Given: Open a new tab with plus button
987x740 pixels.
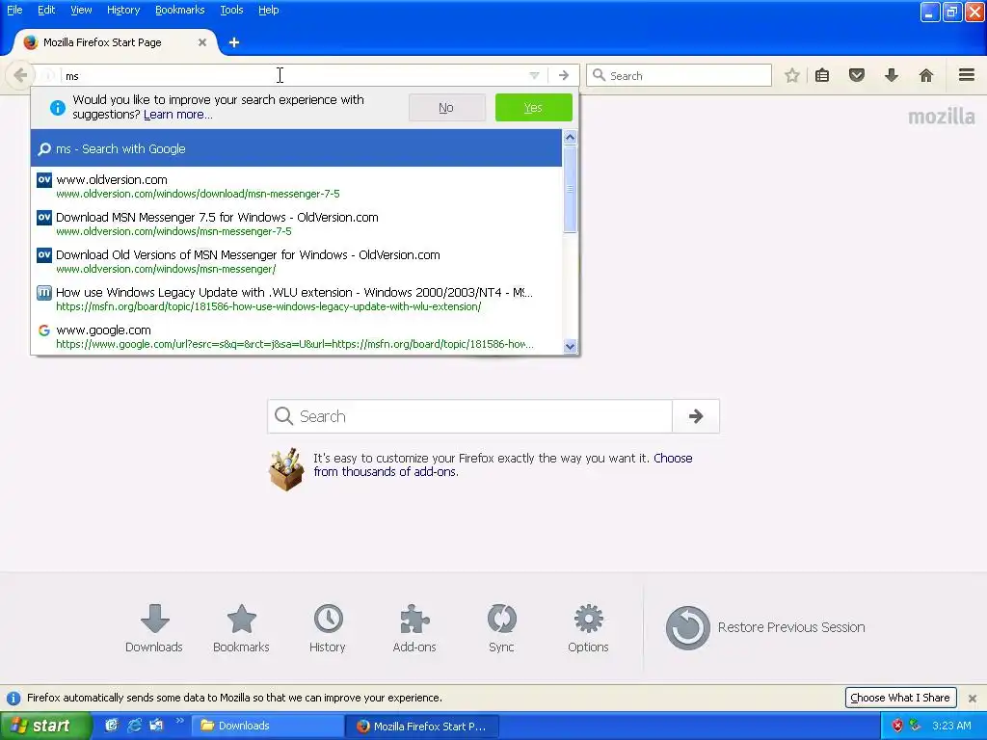Looking at the screenshot, I should 234,42.
